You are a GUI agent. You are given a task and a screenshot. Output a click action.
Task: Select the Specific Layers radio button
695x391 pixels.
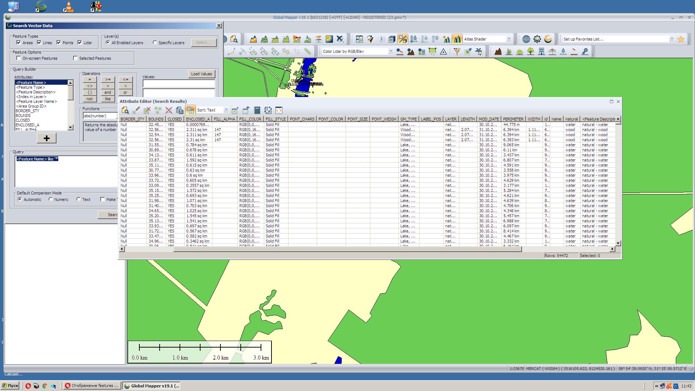point(155,42)
